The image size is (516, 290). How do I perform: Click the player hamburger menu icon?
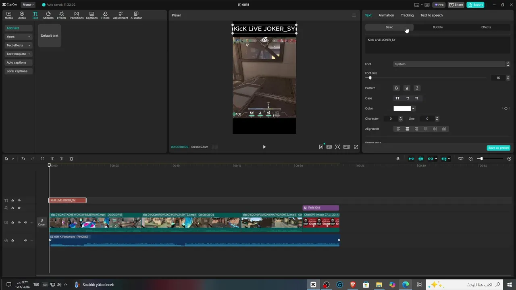point(354,15)
